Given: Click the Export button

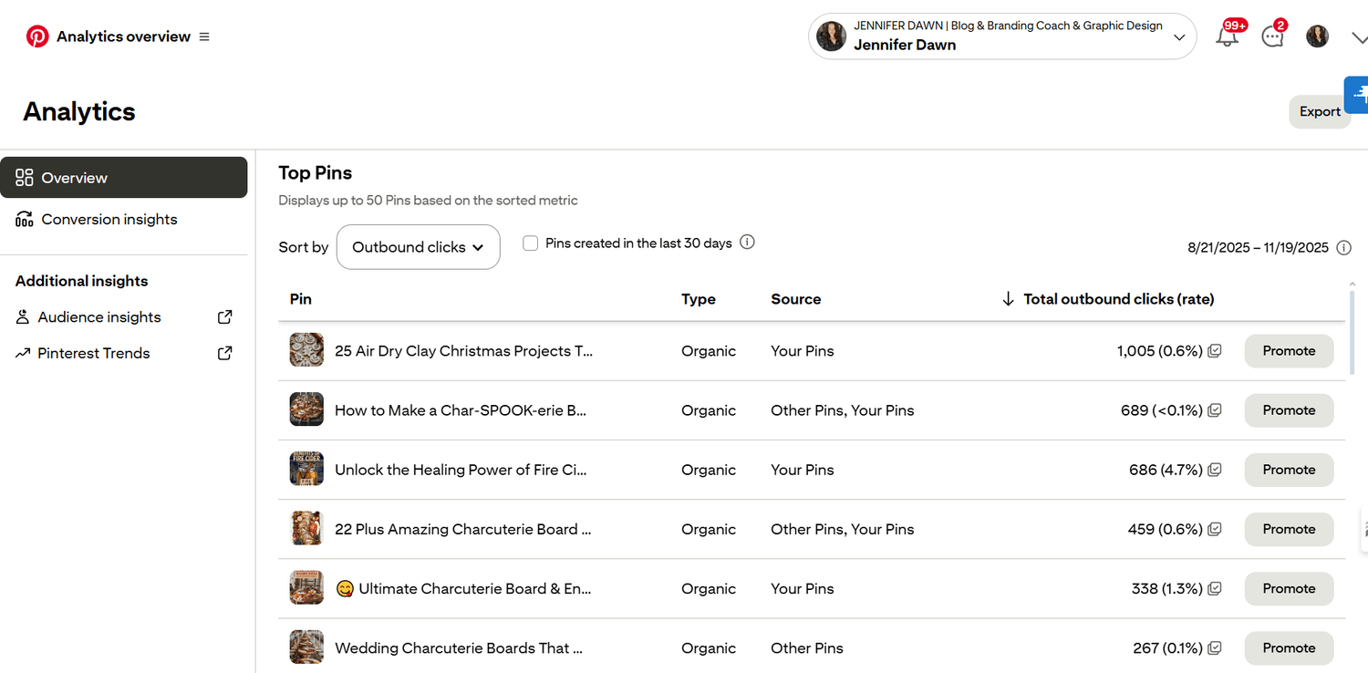Looking at the screenshot, I should pyautogui.click(x=1319, y=111).
